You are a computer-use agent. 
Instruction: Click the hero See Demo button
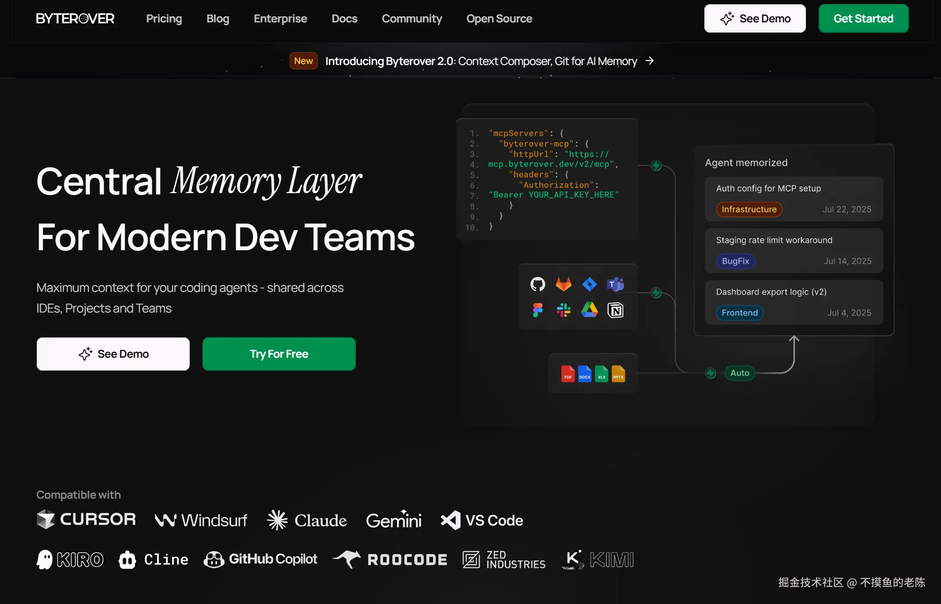click(x=113, y=354)
